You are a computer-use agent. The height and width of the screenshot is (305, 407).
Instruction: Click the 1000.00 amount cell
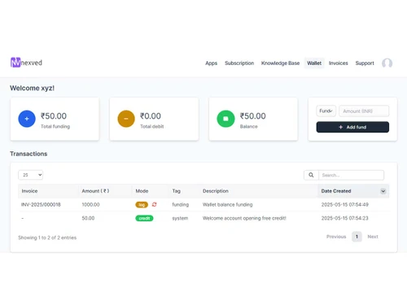(90, 205)
